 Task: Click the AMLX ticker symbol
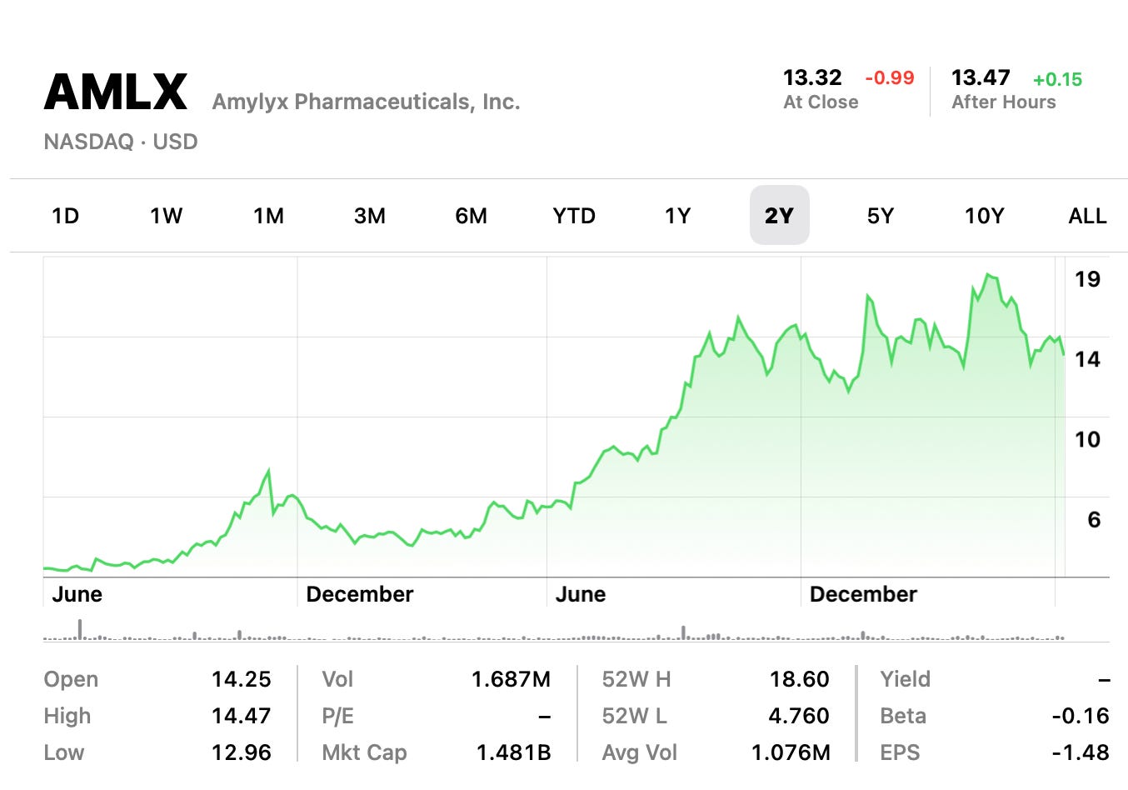point(116,92)
